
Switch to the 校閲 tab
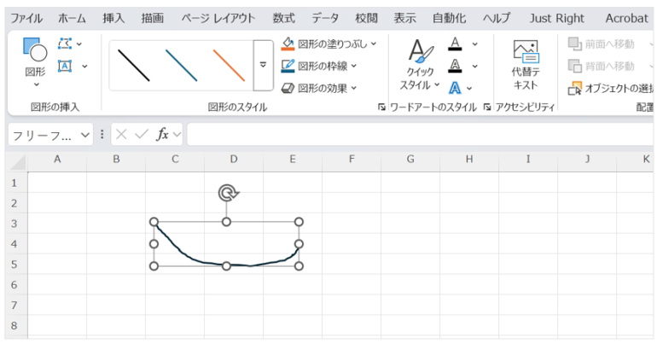tap(366, 19)
